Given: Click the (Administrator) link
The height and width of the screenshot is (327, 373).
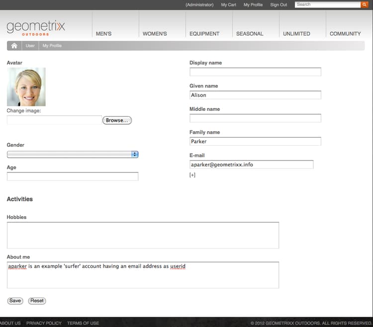Looking at the screenshot, I should click(199, 5).
